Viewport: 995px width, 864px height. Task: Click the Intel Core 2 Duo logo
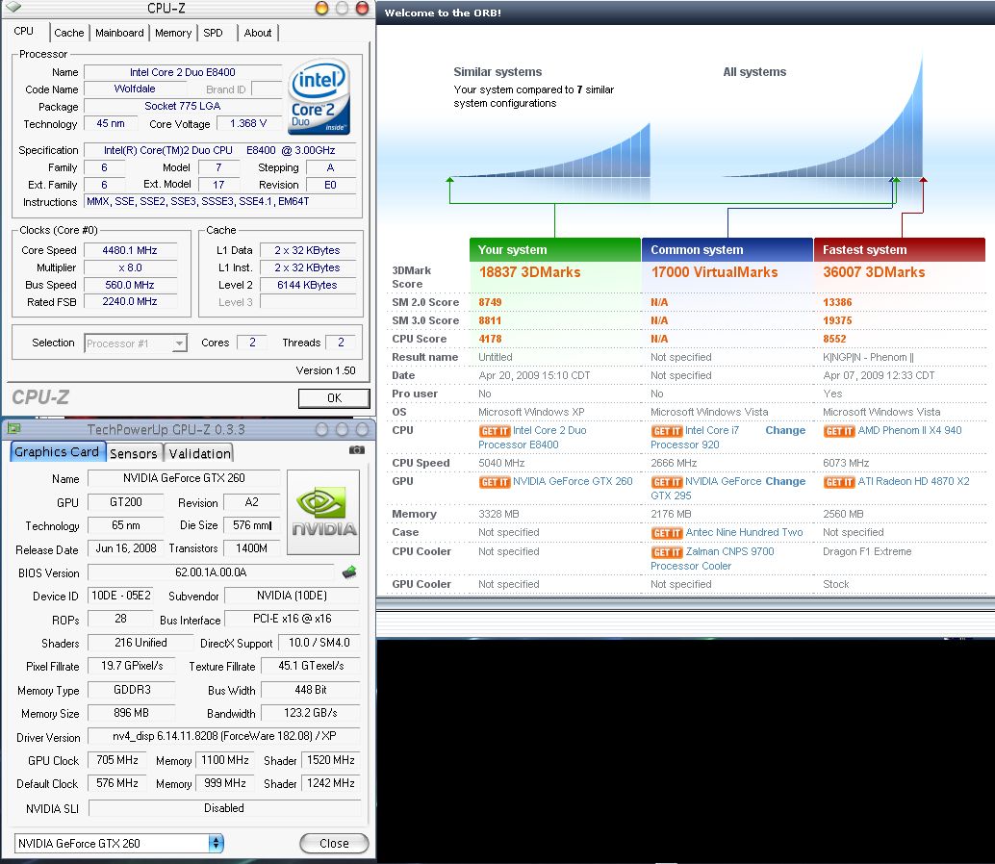coord(319,96)
